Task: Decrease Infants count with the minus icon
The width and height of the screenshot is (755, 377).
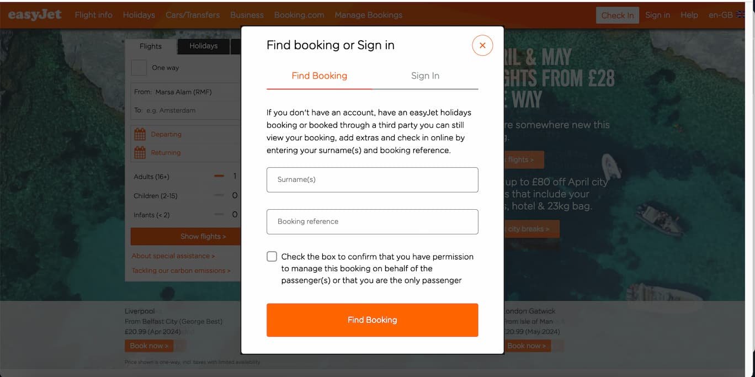Action: [x=220, y=214]
